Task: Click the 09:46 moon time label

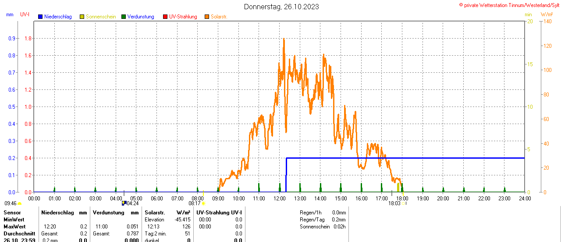Action: pyautogui.click(x=11, y=203)
